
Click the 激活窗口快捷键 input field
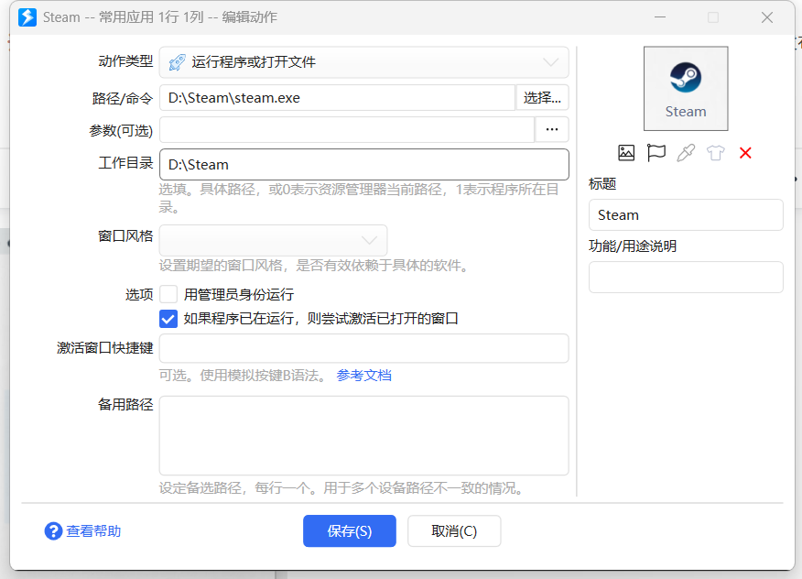click(x=364, y=348)
